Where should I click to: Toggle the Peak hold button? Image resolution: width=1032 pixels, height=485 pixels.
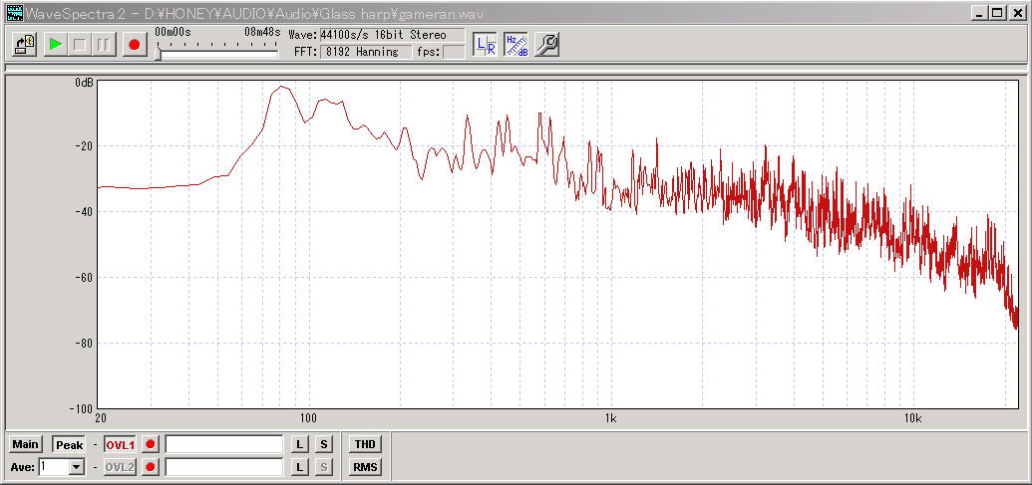point(69,445)
